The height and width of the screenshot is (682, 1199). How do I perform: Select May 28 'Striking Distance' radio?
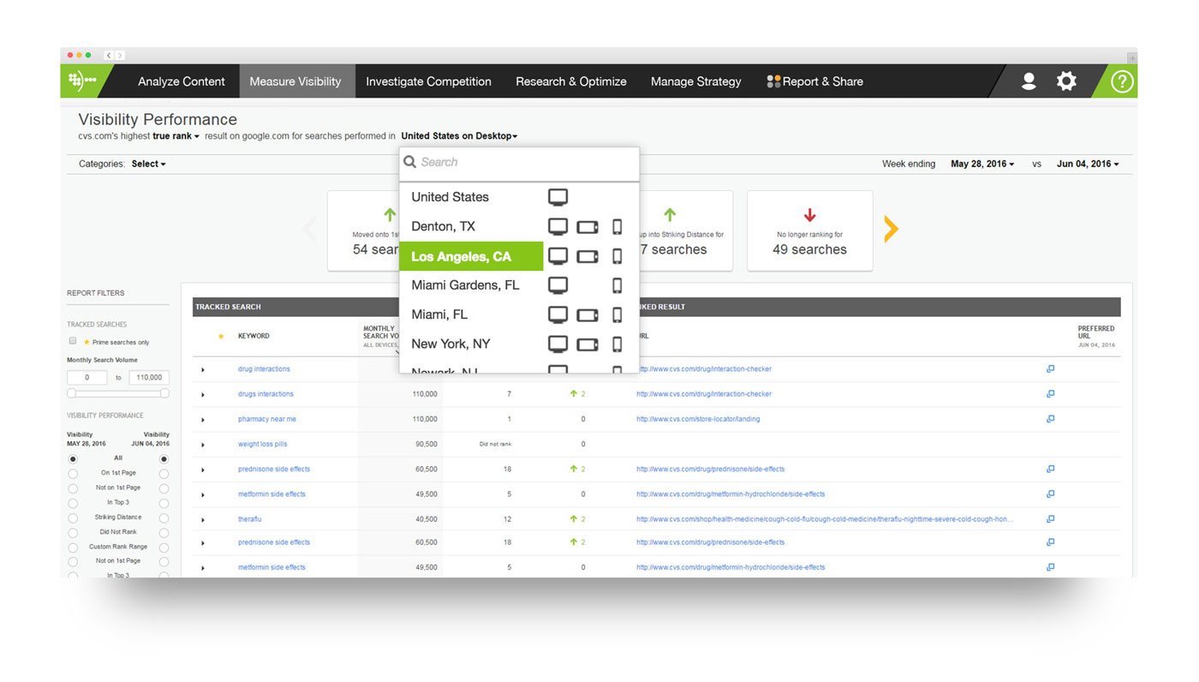click(x=73, y=518)
